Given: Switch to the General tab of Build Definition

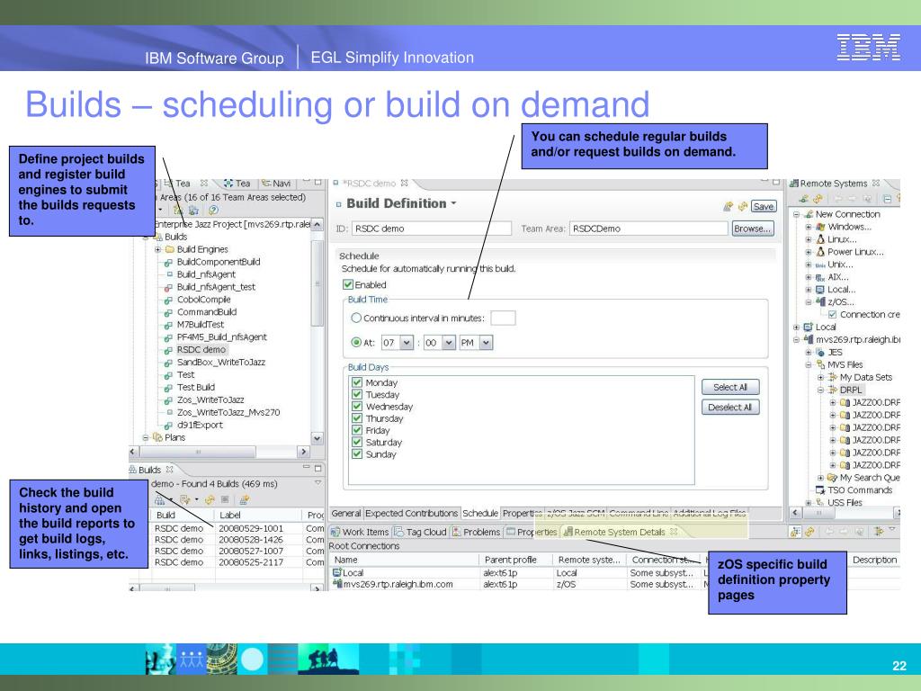Looking at the screenshot, I should pos(346,514).
